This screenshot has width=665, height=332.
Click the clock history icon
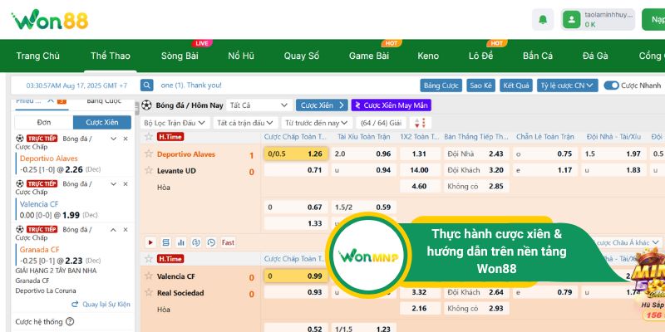(211, 242)
